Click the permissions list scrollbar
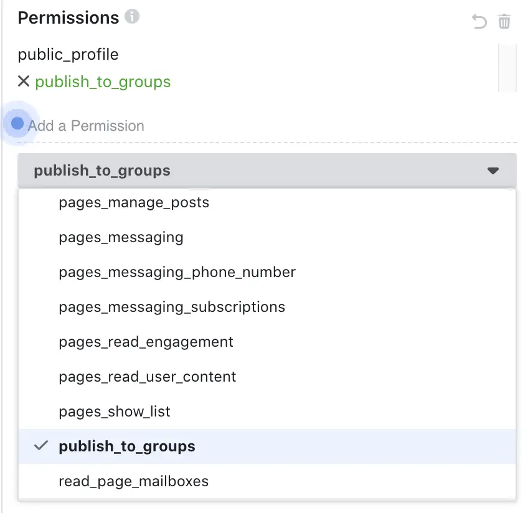This screenshot has height=513, width=528. tap(507, 68)
